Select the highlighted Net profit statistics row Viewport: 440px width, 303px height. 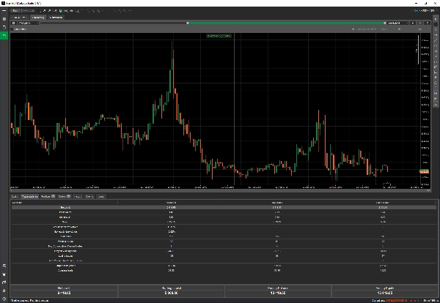[x=224, y=208]
